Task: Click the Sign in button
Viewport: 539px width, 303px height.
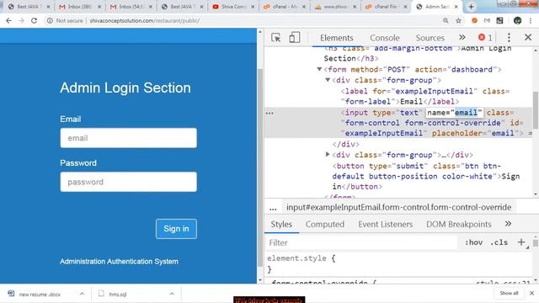Action: 176,229
